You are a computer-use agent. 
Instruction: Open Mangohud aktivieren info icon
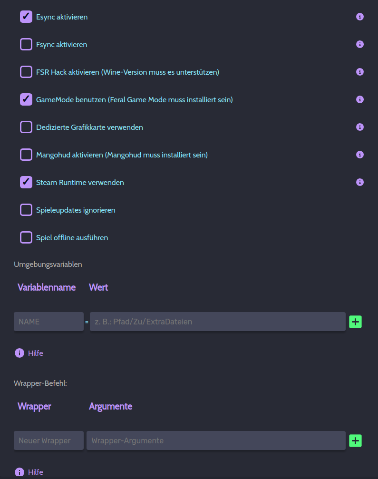360,155
